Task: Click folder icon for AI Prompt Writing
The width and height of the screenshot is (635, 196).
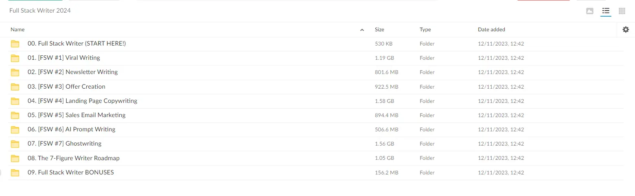Action: (15, 130)
